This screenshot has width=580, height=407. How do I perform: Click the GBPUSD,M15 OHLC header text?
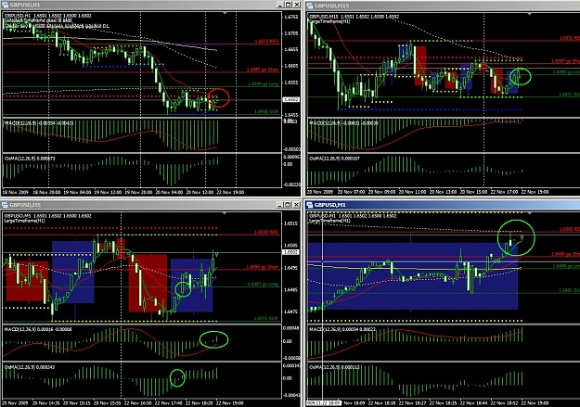(x=354, y=17)
